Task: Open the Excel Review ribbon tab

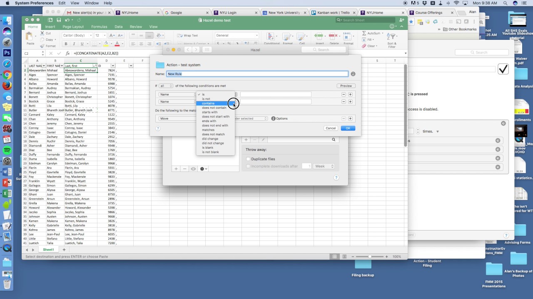Action: pos(136,27)
